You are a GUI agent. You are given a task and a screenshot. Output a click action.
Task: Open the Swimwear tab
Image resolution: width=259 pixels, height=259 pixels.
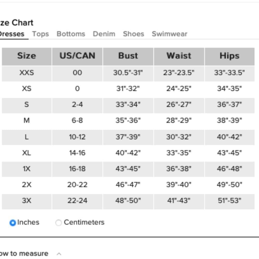pos(169,34)
